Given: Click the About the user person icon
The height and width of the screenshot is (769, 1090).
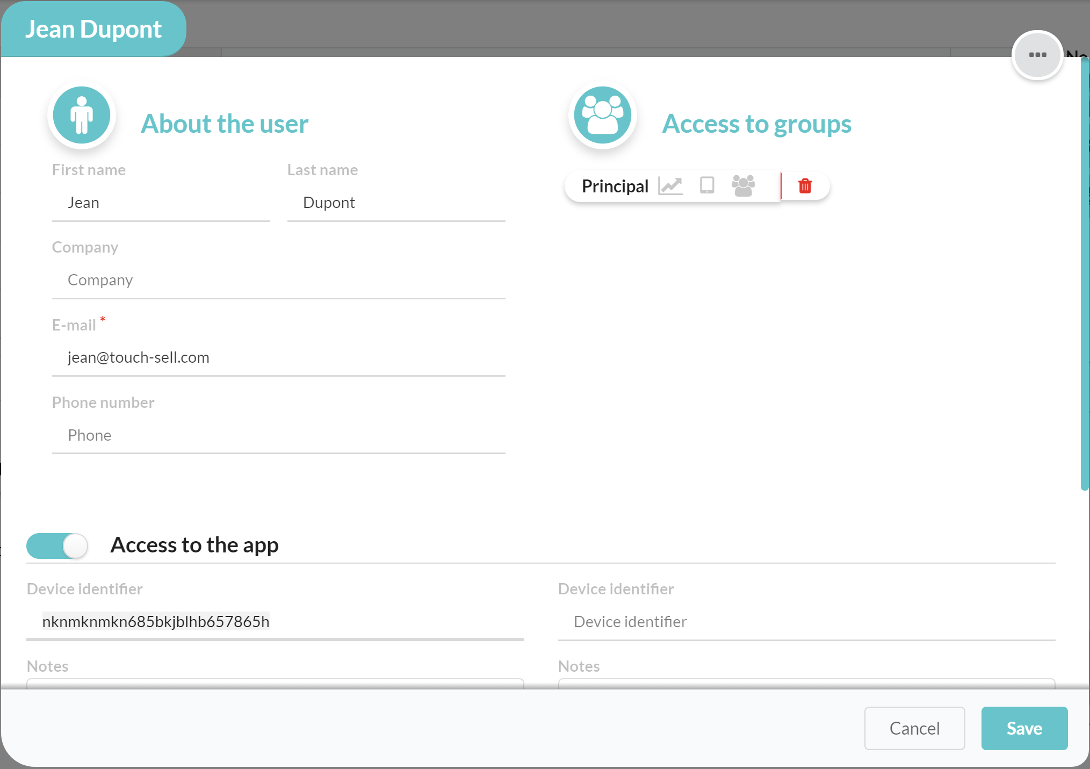Looking at the screenshot, I should [82, 115].
